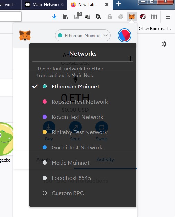Image resolution: width=175 pixels, height=217 pixels.
Task: Click the extension icon with 0 badge
Action: click(x=77, y=16)
